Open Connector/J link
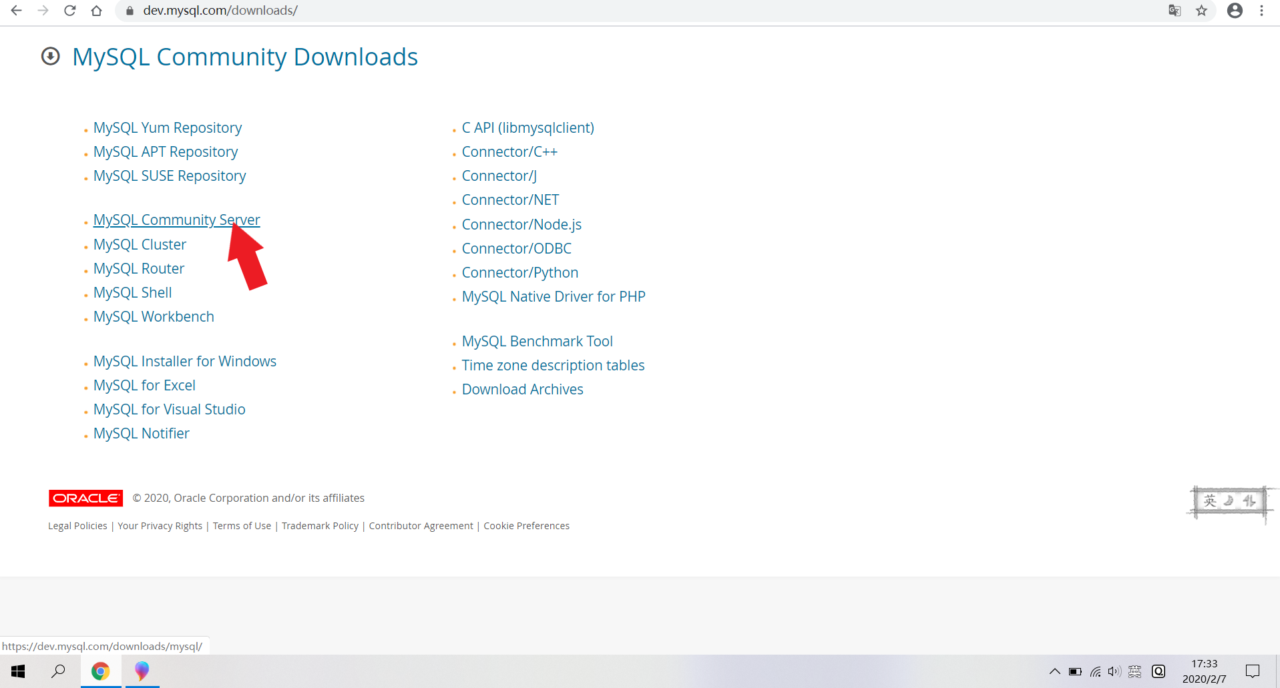This screenshot has width=1280, height=688. pyautogui.click(x=499, y=176)
